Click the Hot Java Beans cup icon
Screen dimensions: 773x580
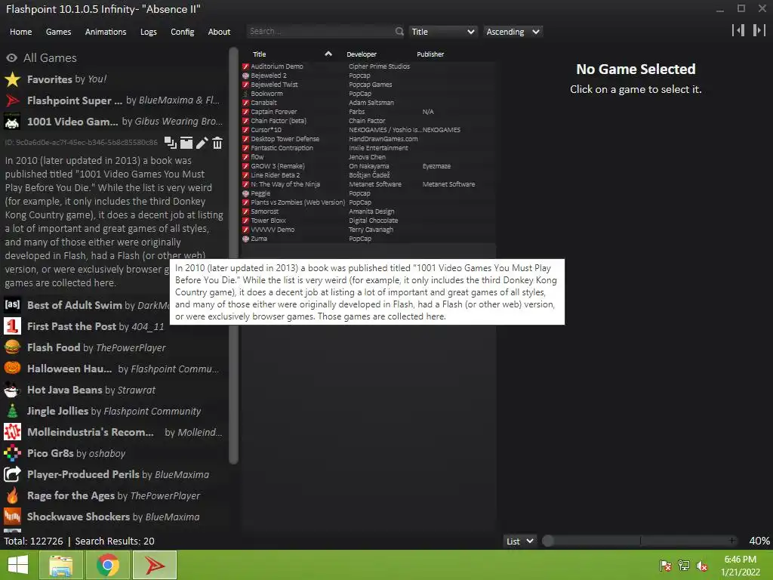[12, 390]
